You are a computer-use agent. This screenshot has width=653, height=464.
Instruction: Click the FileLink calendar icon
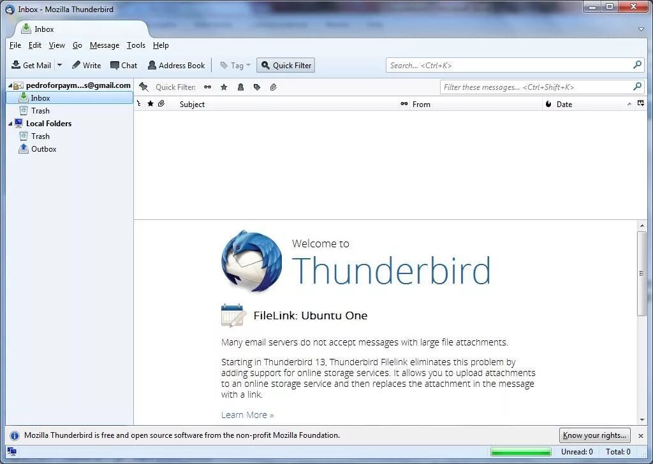[232, 315]
